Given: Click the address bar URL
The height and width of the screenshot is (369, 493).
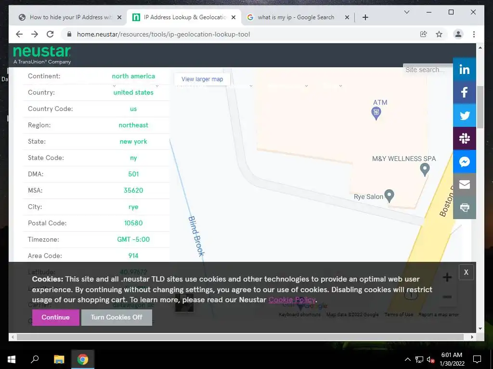Looking at the screenshot, I should coord(164,34).
